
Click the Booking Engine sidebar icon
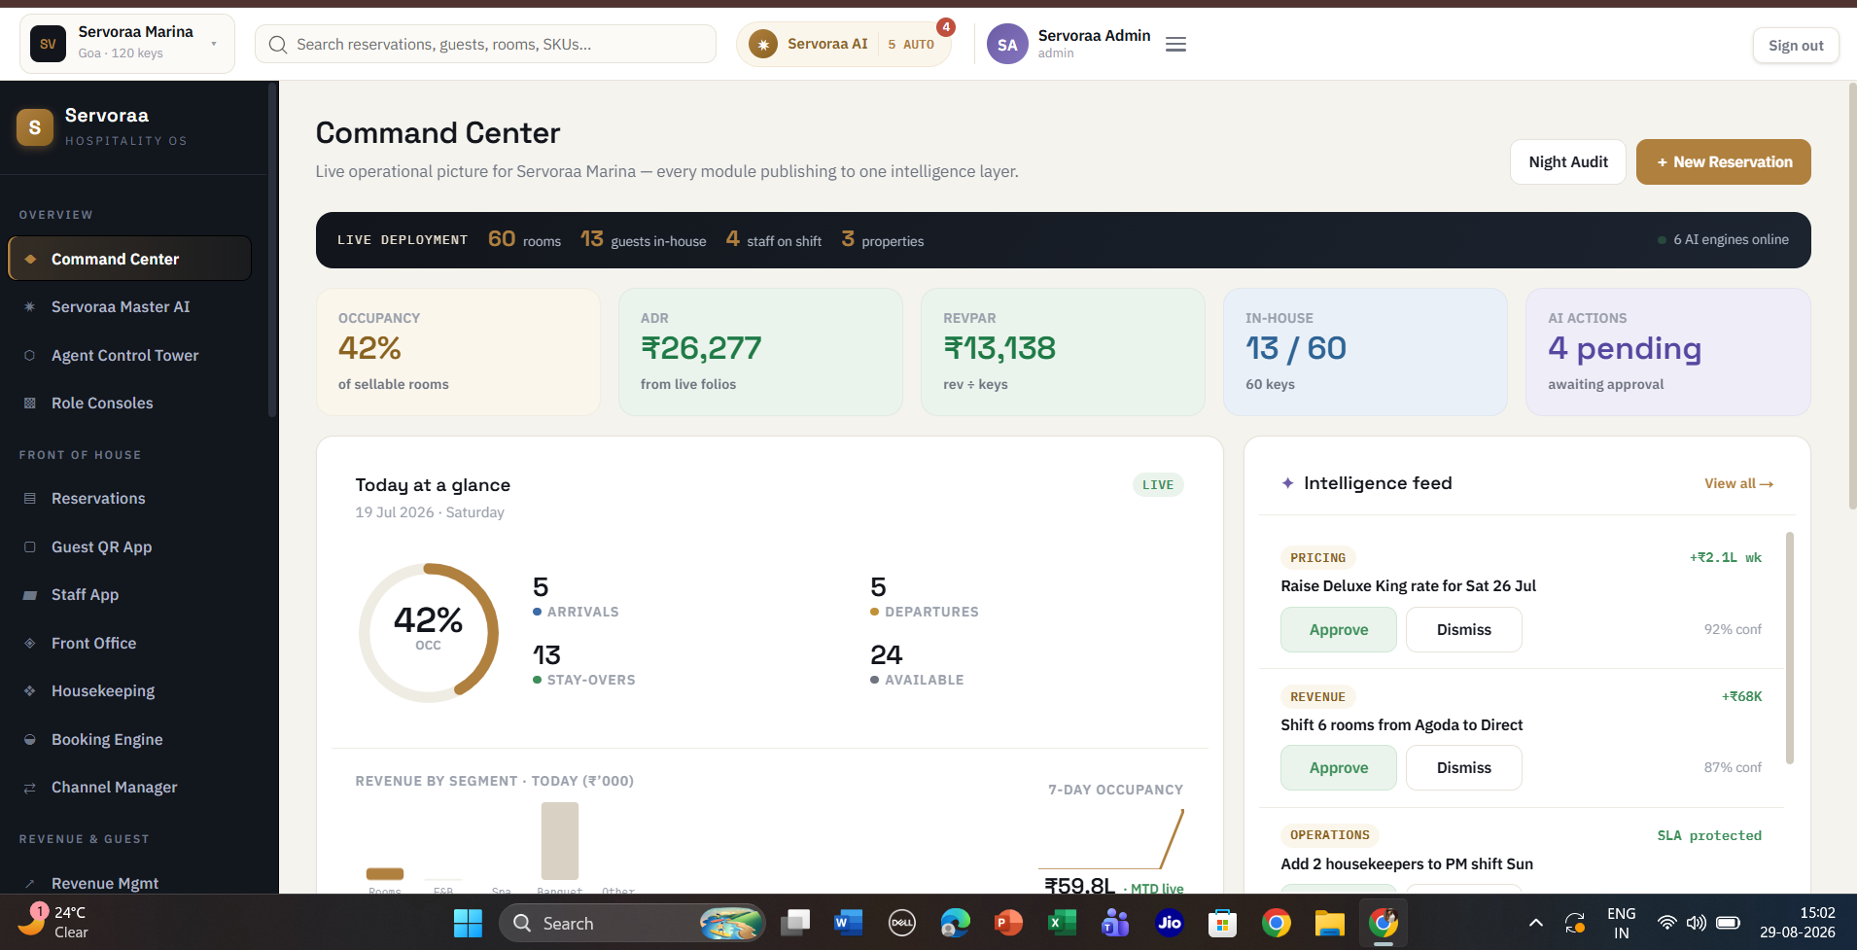point(30,740)
